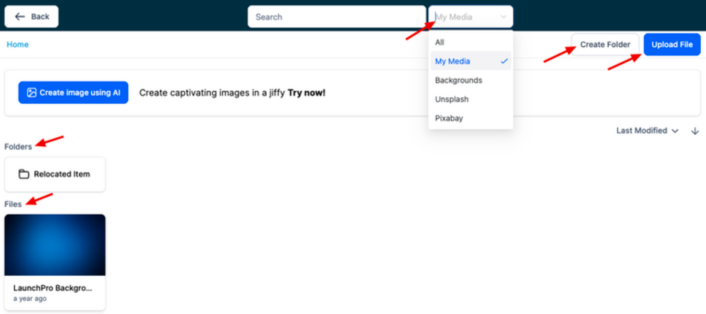
Task: Select Backgrounds from the dropdown list
Action: coord(471,80)
